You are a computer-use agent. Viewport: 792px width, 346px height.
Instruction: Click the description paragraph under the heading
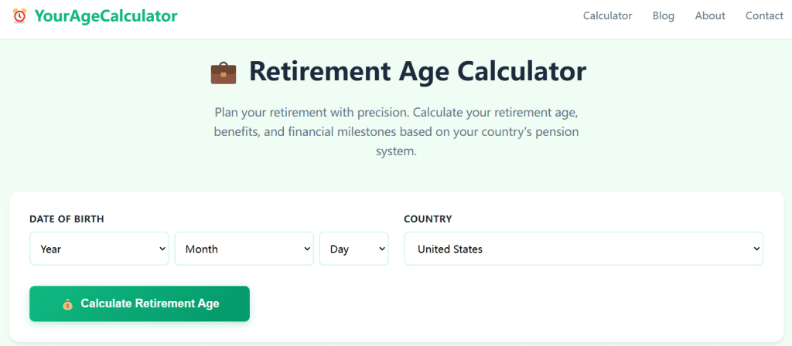point(396,131)
